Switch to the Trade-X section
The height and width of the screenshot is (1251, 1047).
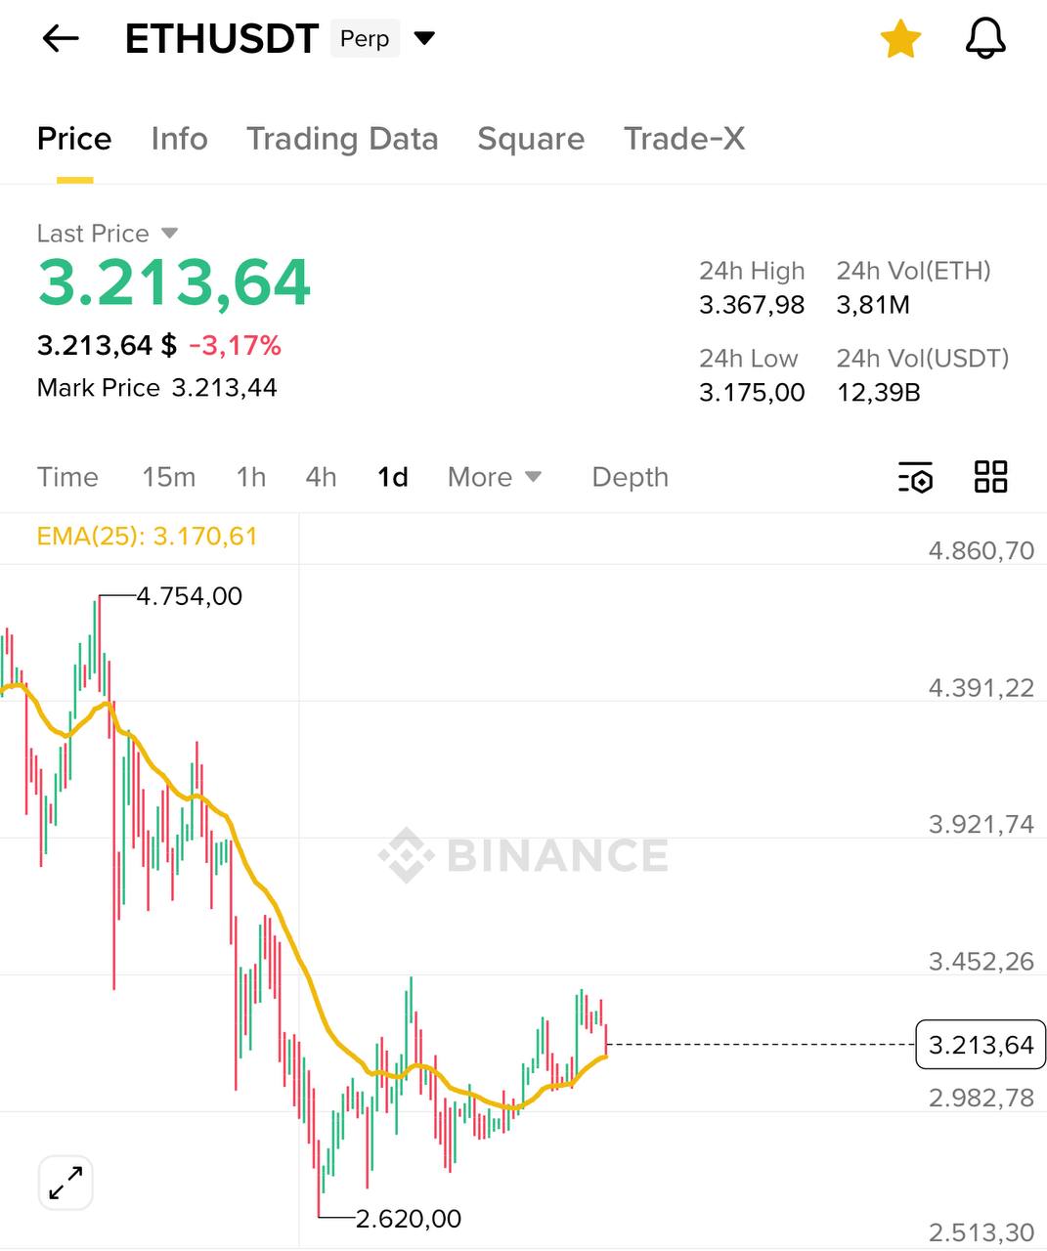684,139
